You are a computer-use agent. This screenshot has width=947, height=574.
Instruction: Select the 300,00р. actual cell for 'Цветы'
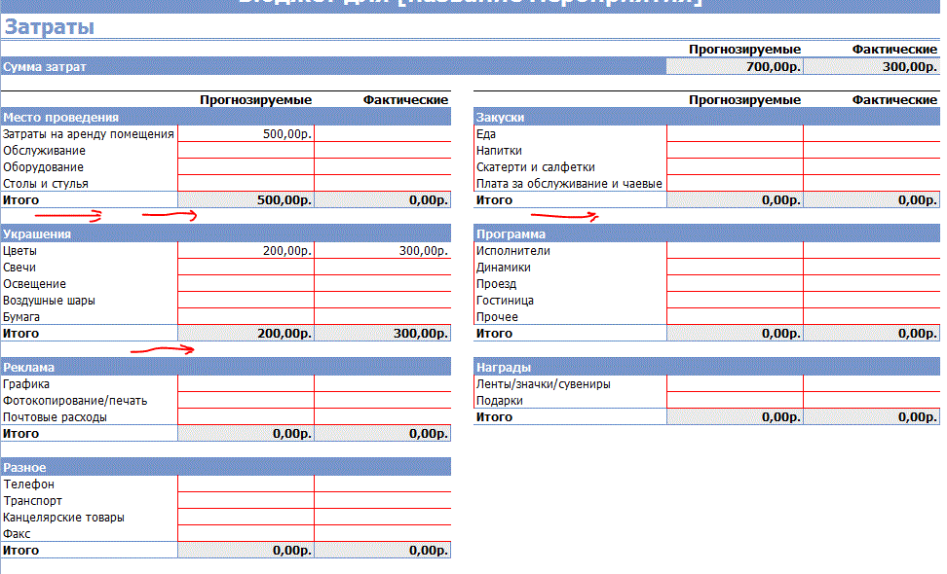[x=382, y=250]
